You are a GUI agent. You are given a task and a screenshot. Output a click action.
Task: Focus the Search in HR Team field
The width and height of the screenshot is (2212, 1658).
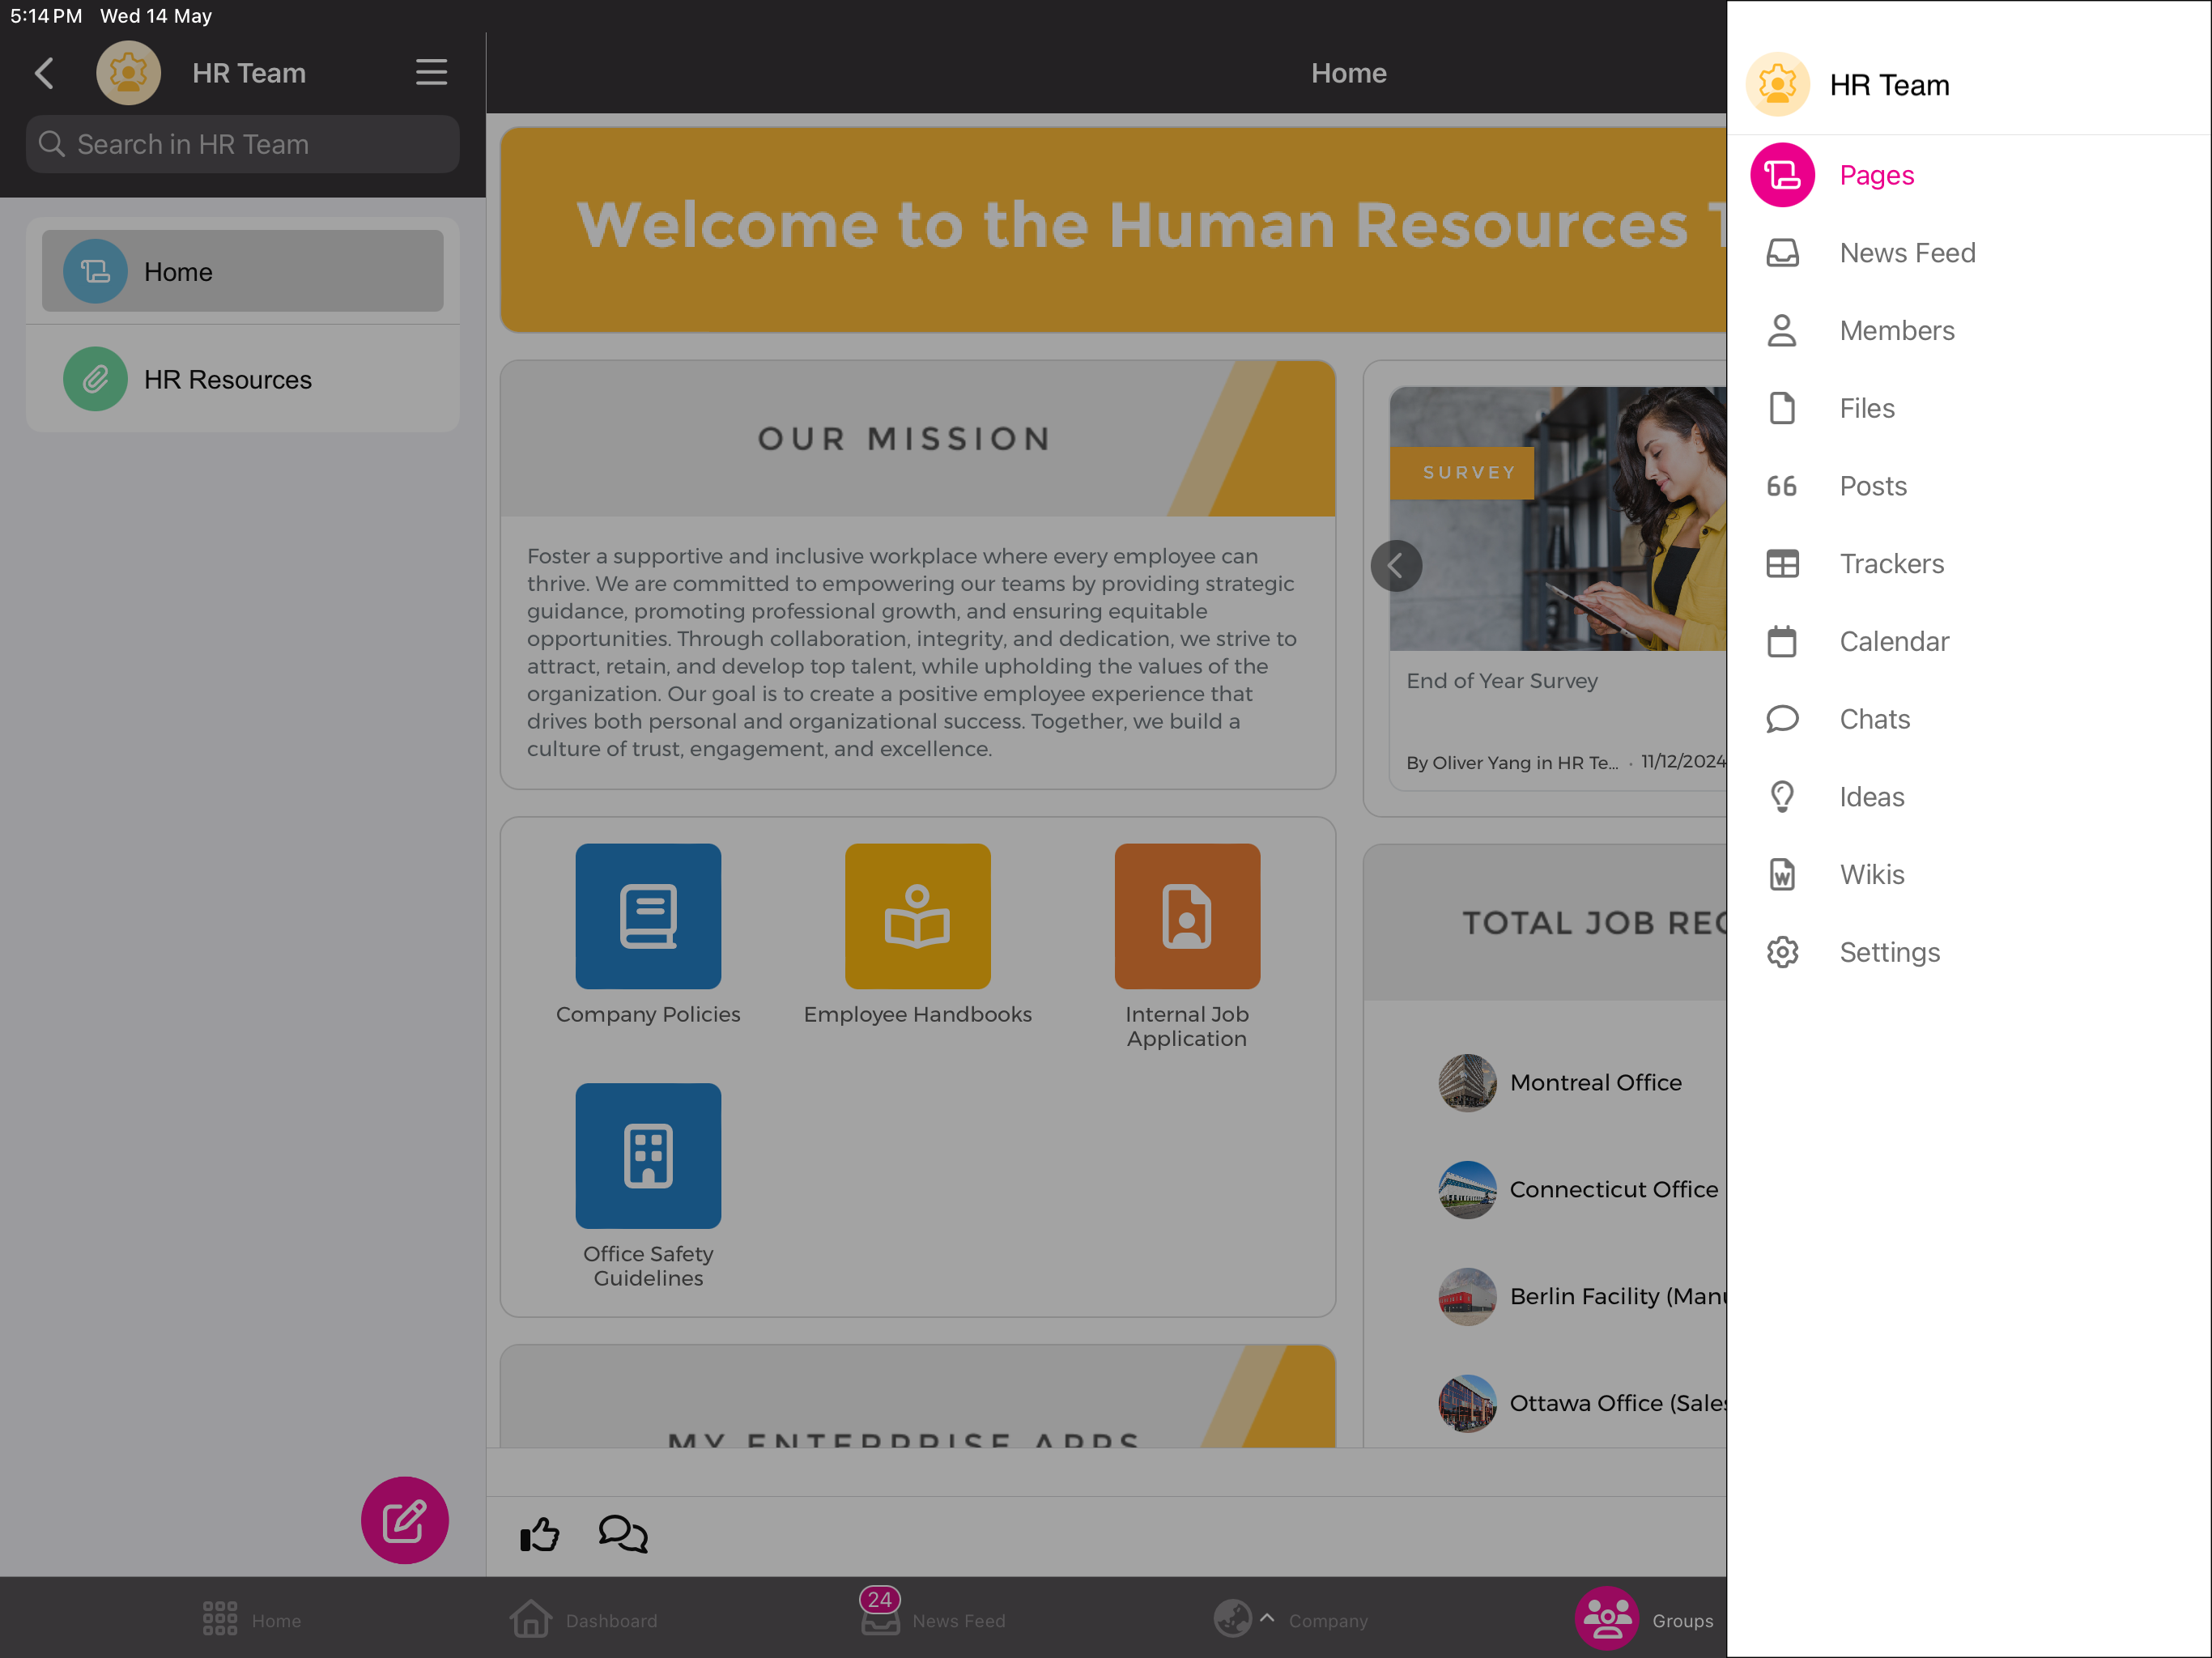tap(242, 145)
